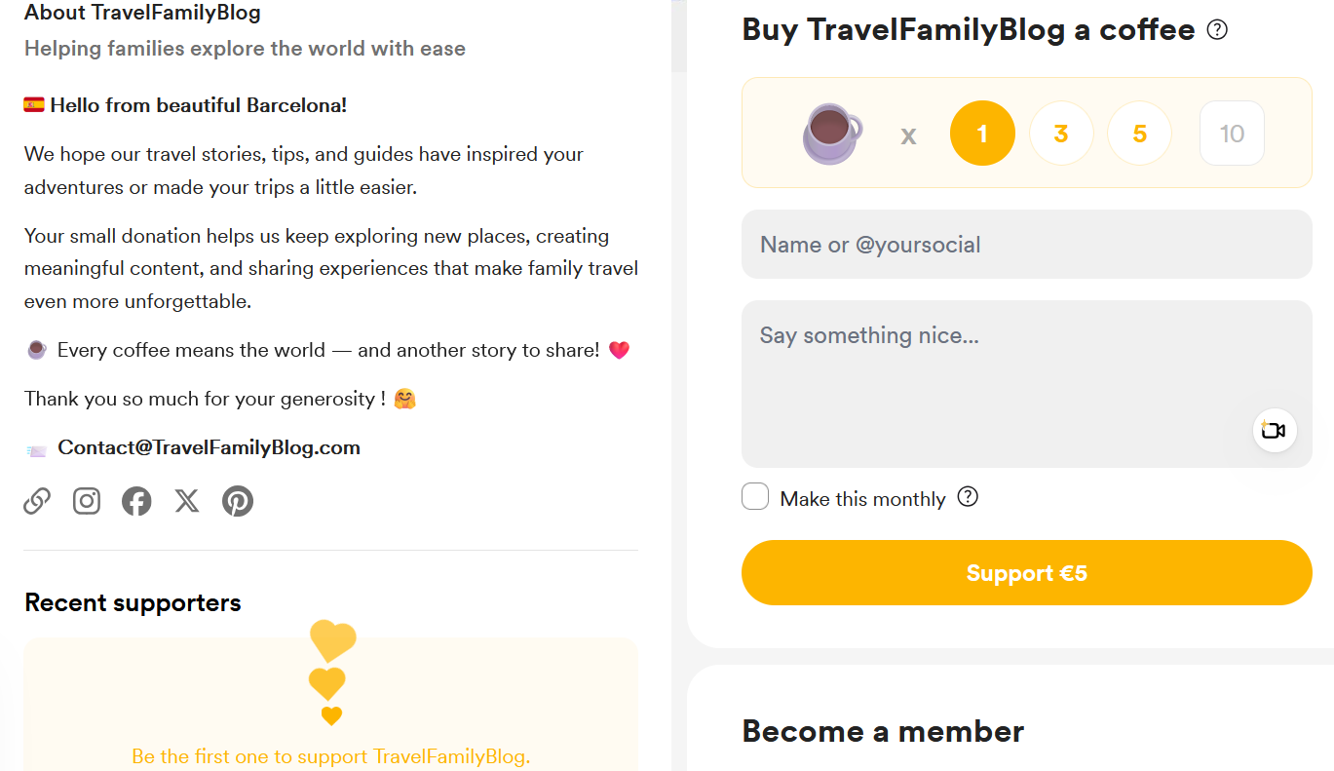Open the X (Twitter) profile icon
Screen dimensions: 1334x771
coord(187,501)
